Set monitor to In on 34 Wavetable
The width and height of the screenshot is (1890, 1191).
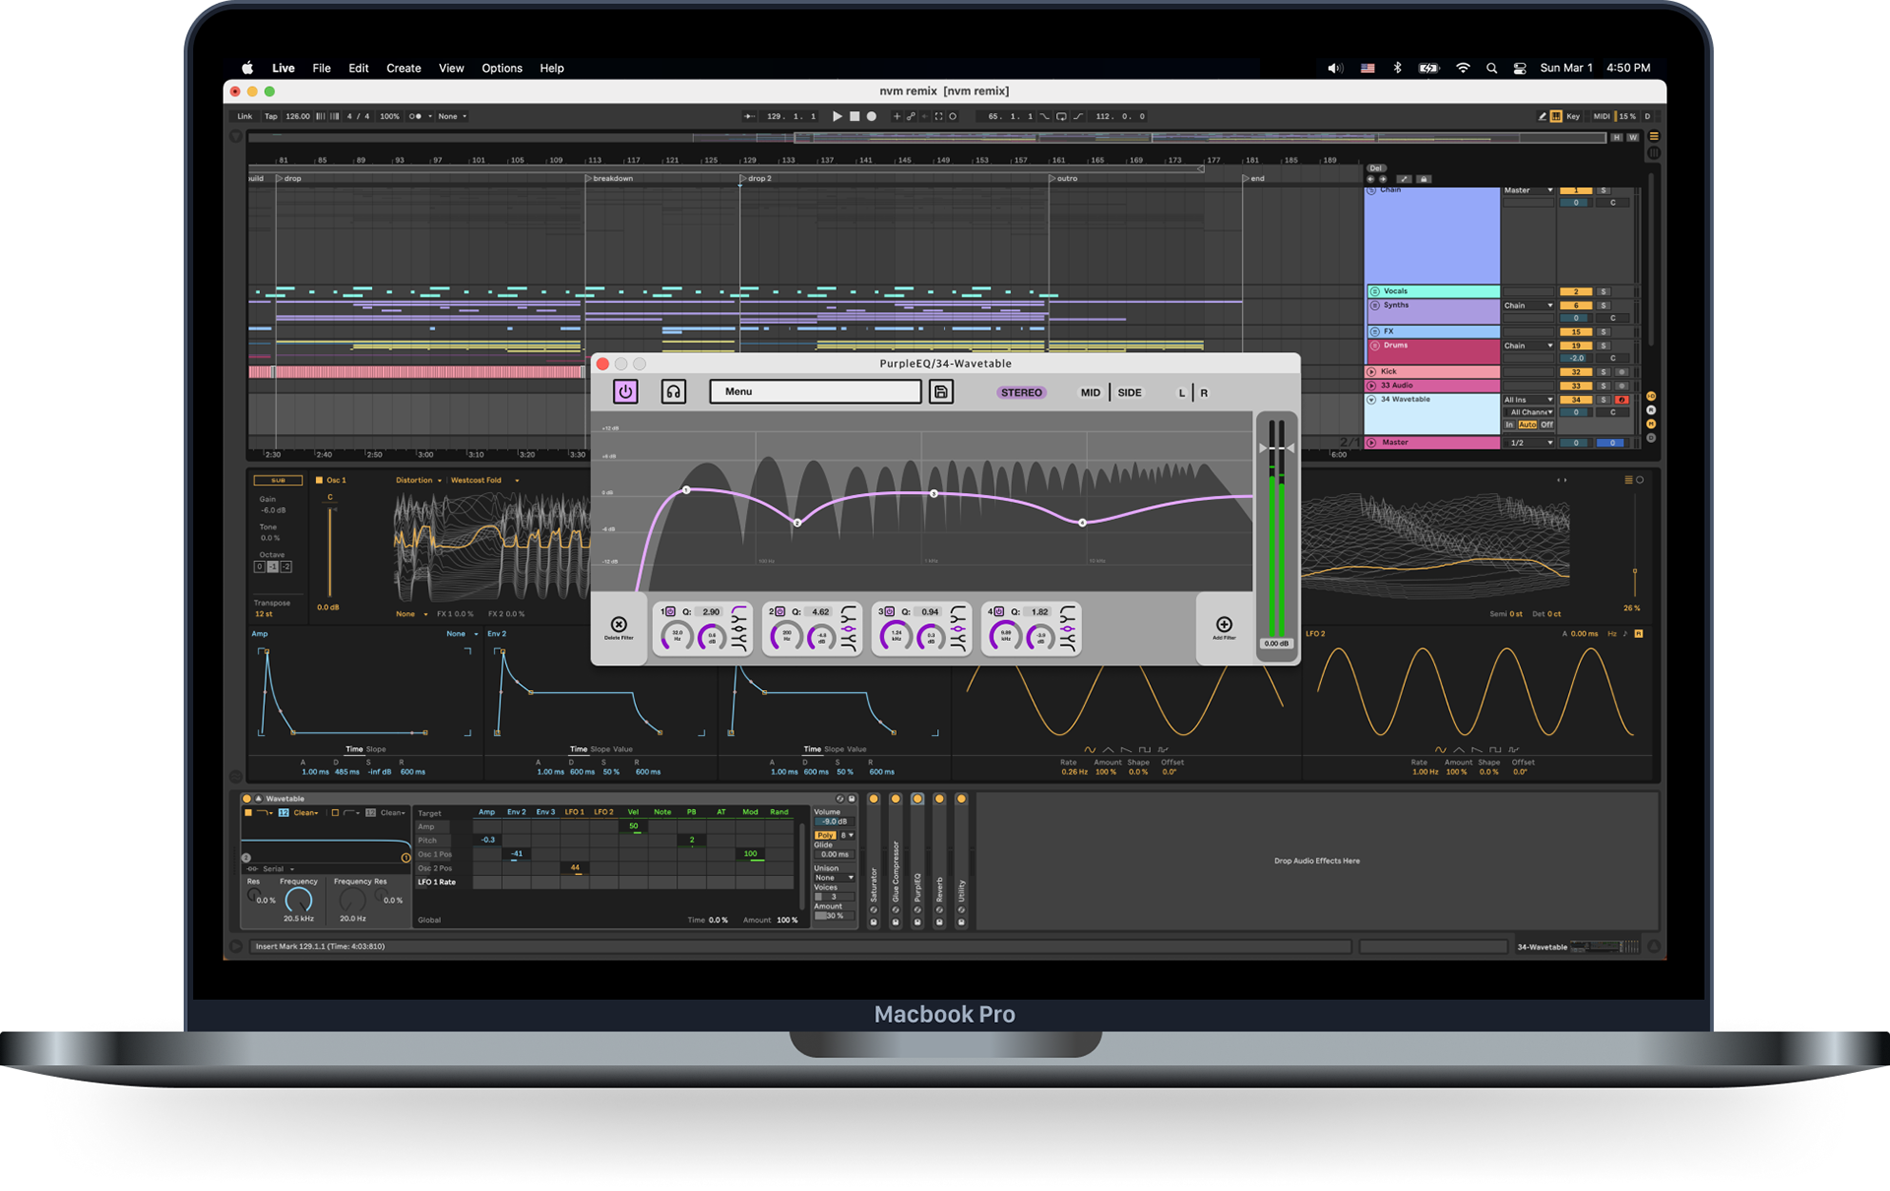point(1509,425)
